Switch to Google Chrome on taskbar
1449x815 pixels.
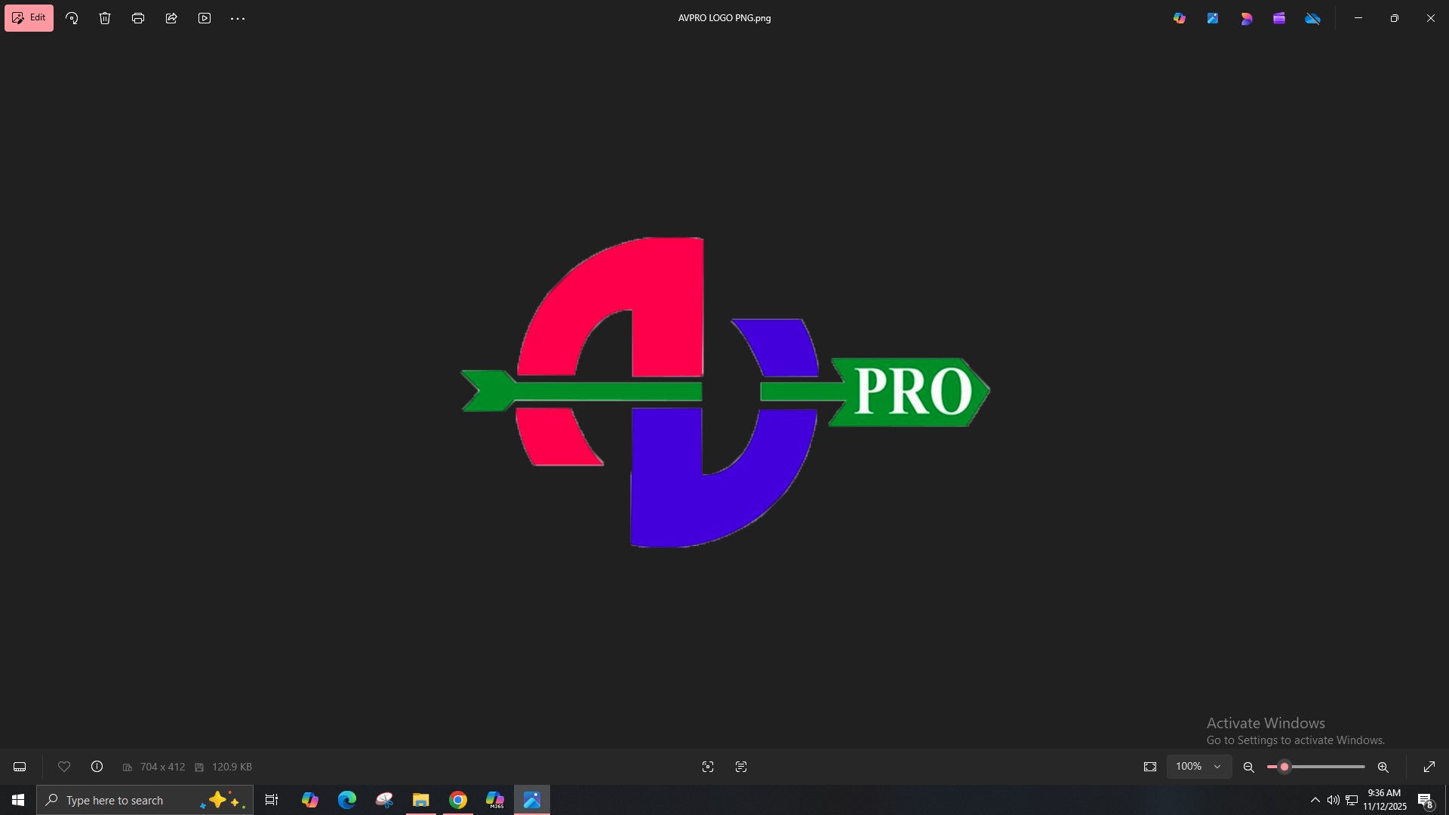458,800
